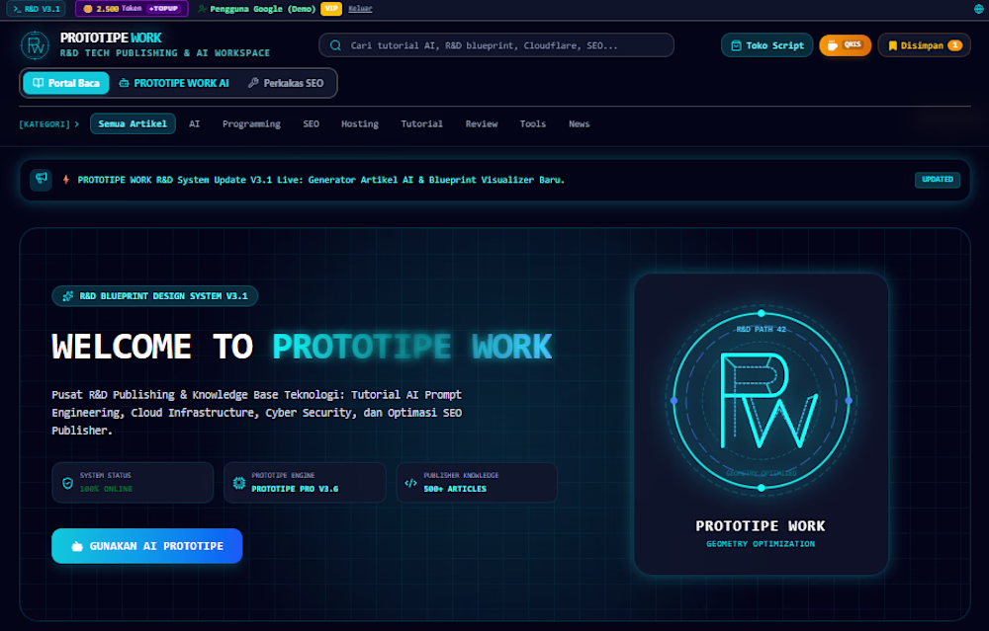Click the R&D PATH 42 label
Screen dimensions: 989x631
[762, 330]
